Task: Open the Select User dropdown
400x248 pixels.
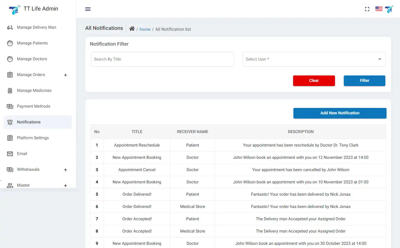Action: coord(314,59)
